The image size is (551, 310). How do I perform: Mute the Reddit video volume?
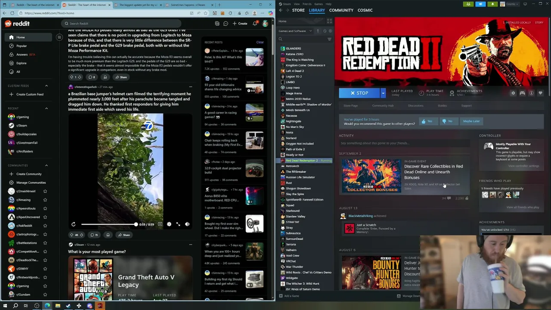point(187,224)
